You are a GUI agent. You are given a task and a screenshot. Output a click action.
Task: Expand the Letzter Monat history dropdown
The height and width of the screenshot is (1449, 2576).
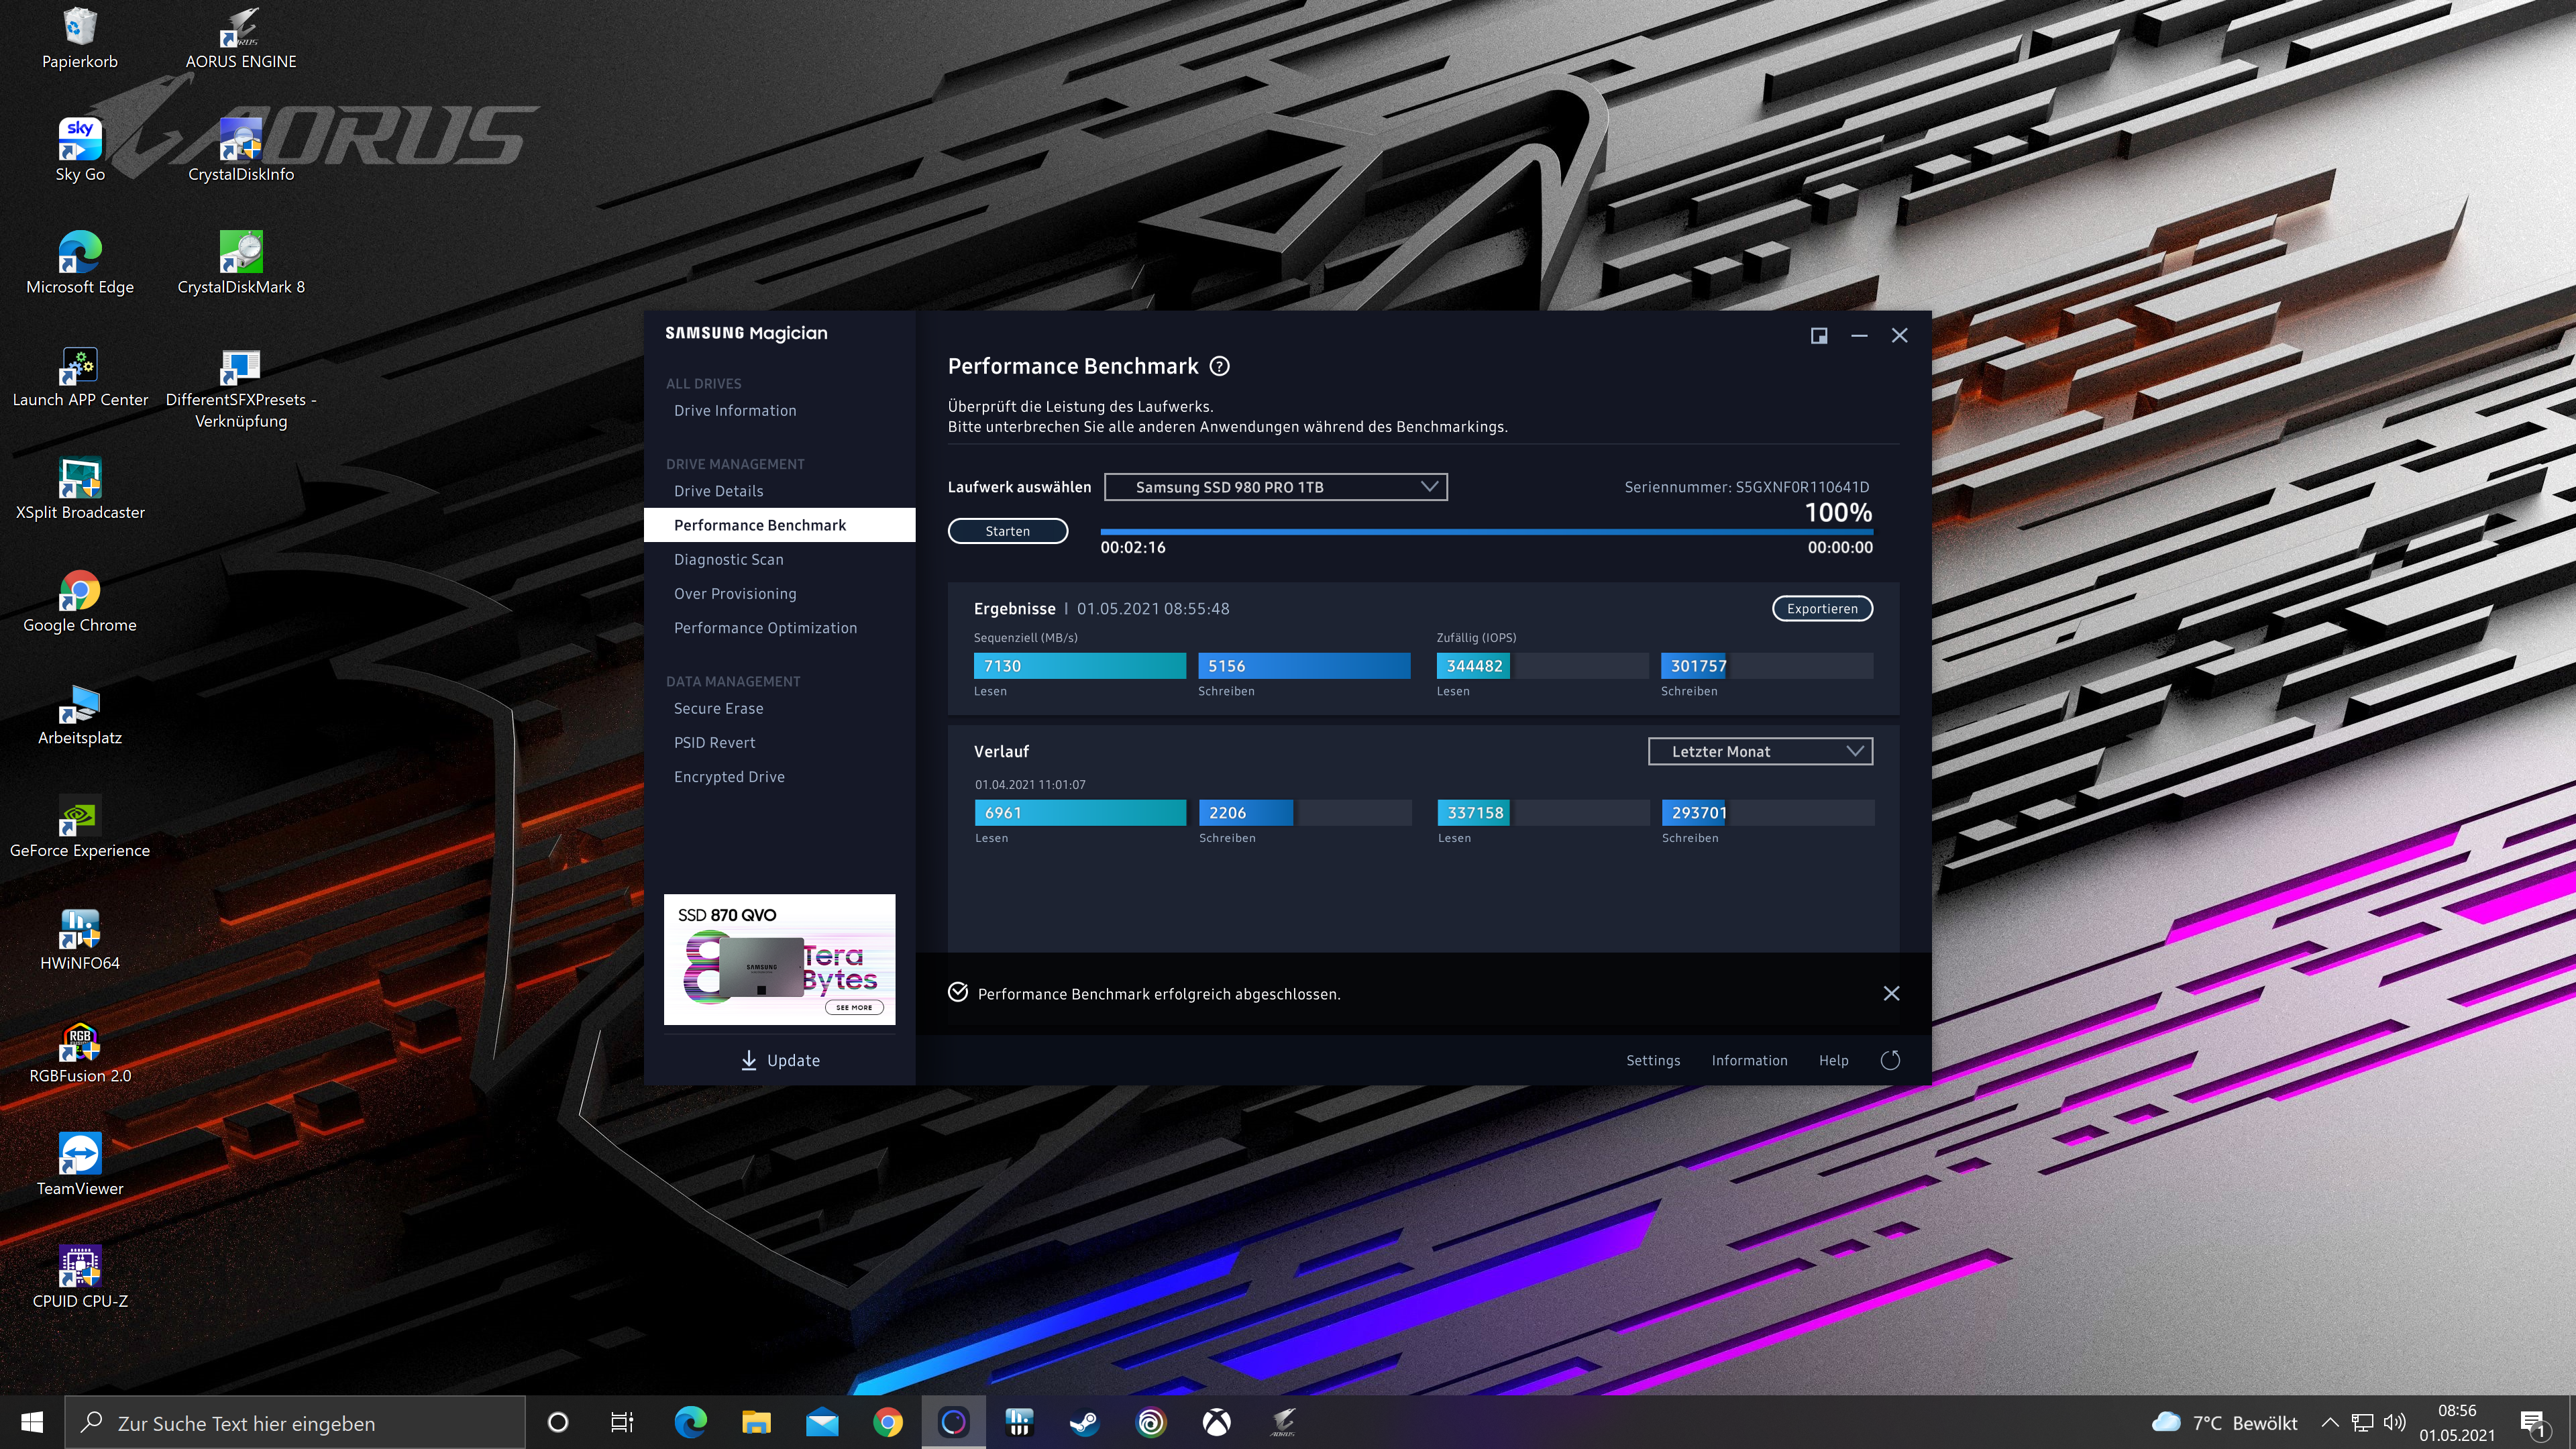[x=1760, y=751]
